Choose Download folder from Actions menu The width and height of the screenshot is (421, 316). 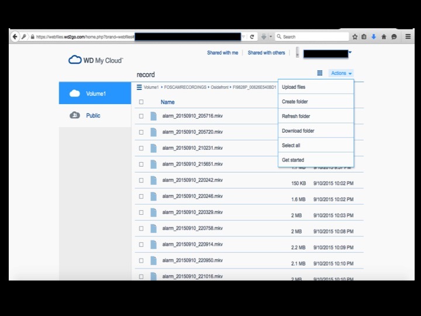tap(316, 130)
